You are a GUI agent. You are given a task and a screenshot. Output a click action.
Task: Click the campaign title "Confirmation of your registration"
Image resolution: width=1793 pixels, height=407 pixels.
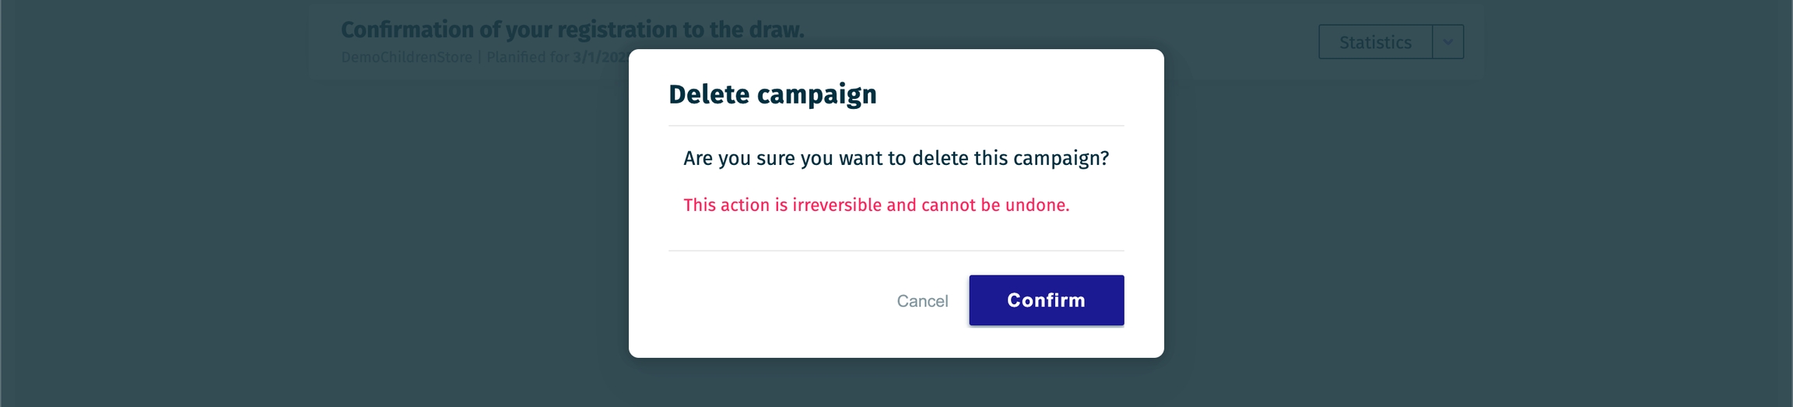(x=572, y=30)
